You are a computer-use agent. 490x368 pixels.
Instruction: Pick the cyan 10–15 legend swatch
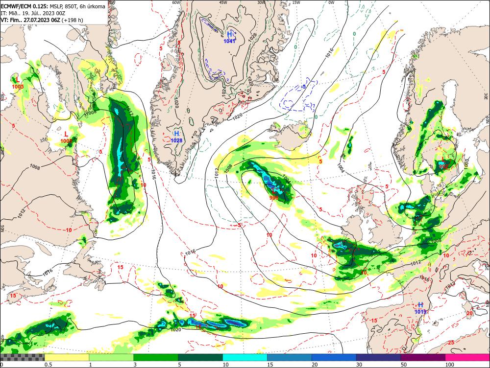point(245,357)
